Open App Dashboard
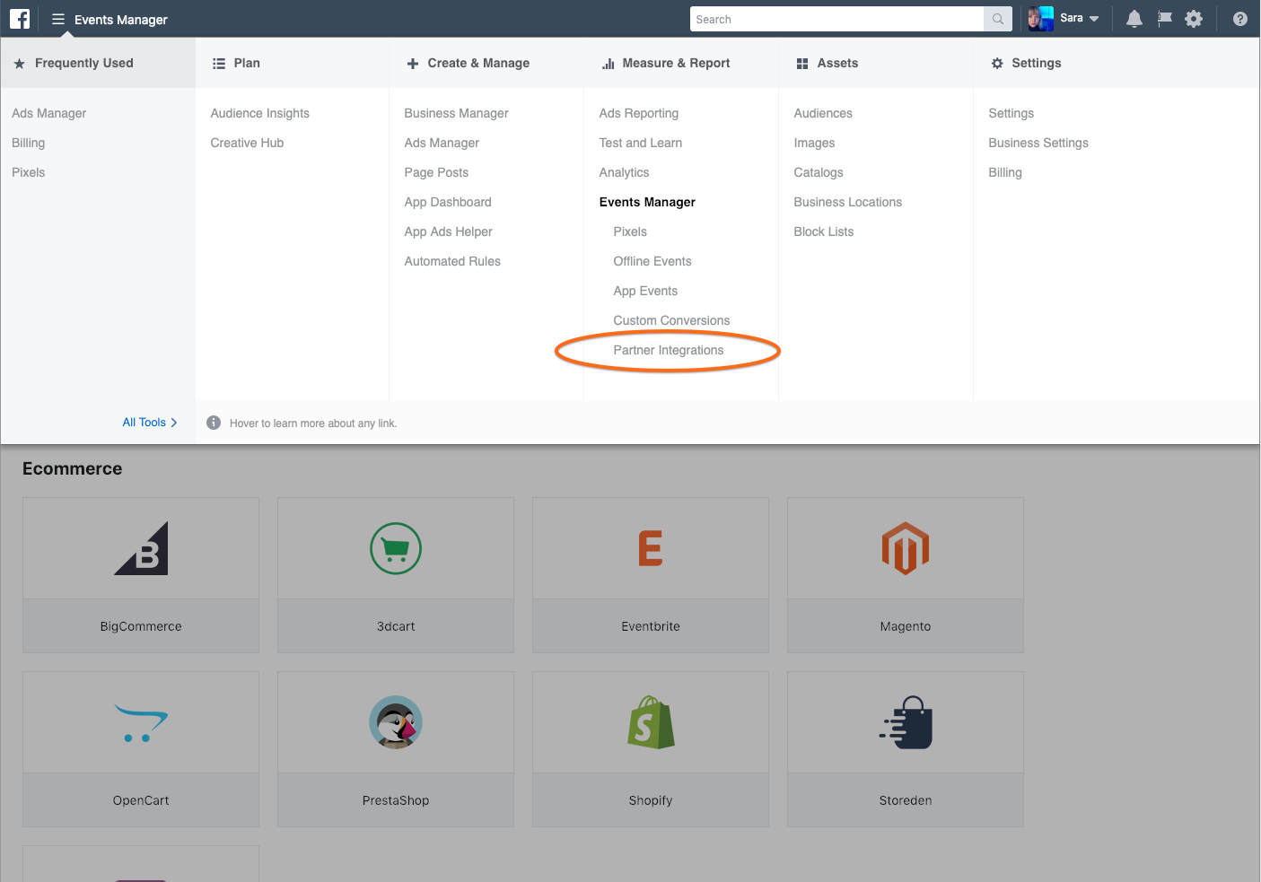Viewport: 1261px width, 882px height. [x=449, y=202]
